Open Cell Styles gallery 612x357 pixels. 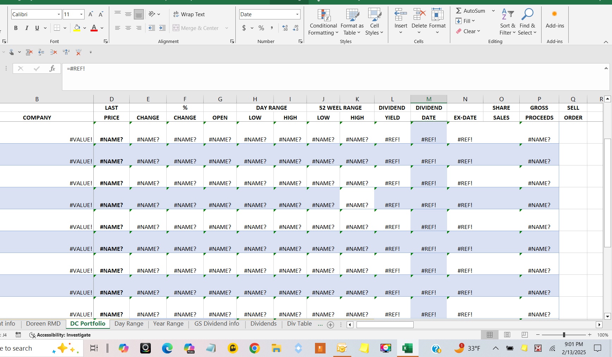click(374, 22)
